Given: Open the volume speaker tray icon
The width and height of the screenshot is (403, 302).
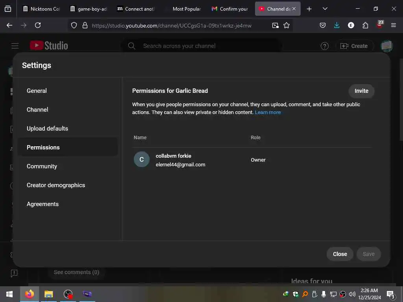Looking at the screenshot, I should pyautogui.click(x=352, y=294).
